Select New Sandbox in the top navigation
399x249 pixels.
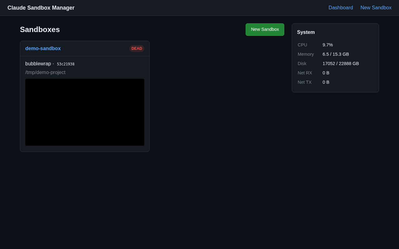tap(376, 7)
